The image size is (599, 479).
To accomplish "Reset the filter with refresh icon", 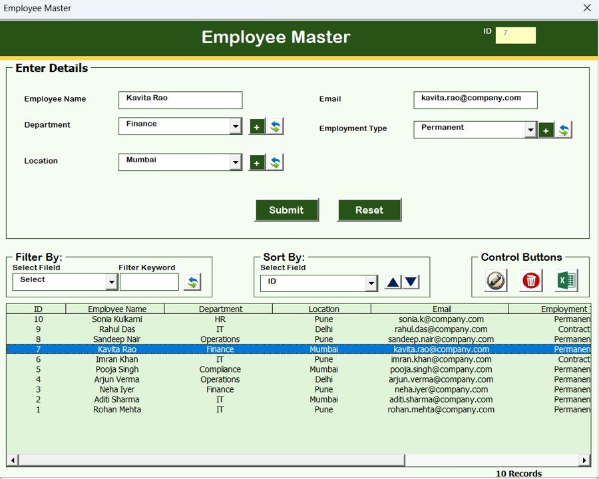I will (192, 282).
